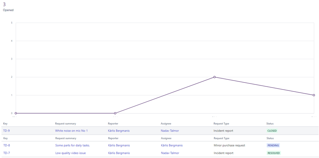Click 'Request Type' header above TD-9 row
319x158 pixels.
[221, 124]
